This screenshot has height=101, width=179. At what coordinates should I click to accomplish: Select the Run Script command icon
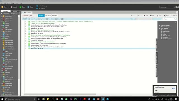[x=4, y=82]
